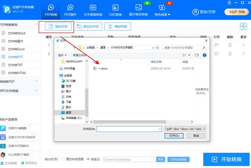251x168 pixels.
Task: Click the 取消 button
Action: pyautogui.click(x=196, y=136)
